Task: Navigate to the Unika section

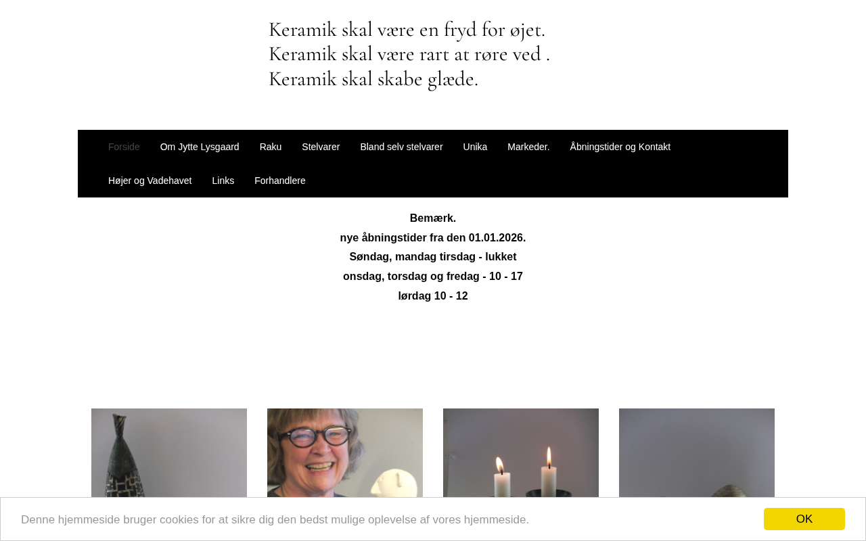Action: pyautogui.click(x=475, y=147)
